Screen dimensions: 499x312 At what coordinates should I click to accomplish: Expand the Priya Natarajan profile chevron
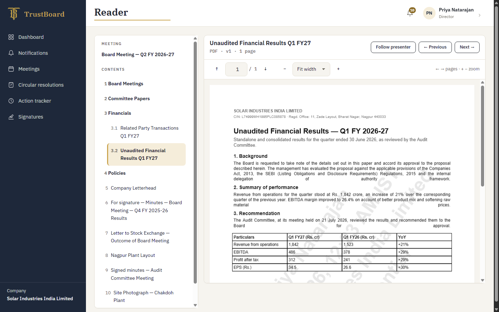pyautogui.click(x=479, y=15)
